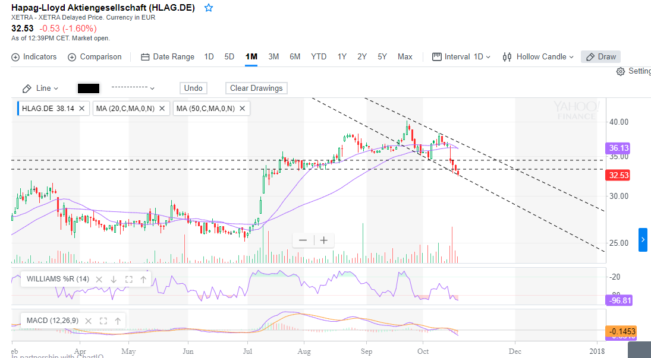
Task: Move Williams %R panel down
Action: point(114,279)
